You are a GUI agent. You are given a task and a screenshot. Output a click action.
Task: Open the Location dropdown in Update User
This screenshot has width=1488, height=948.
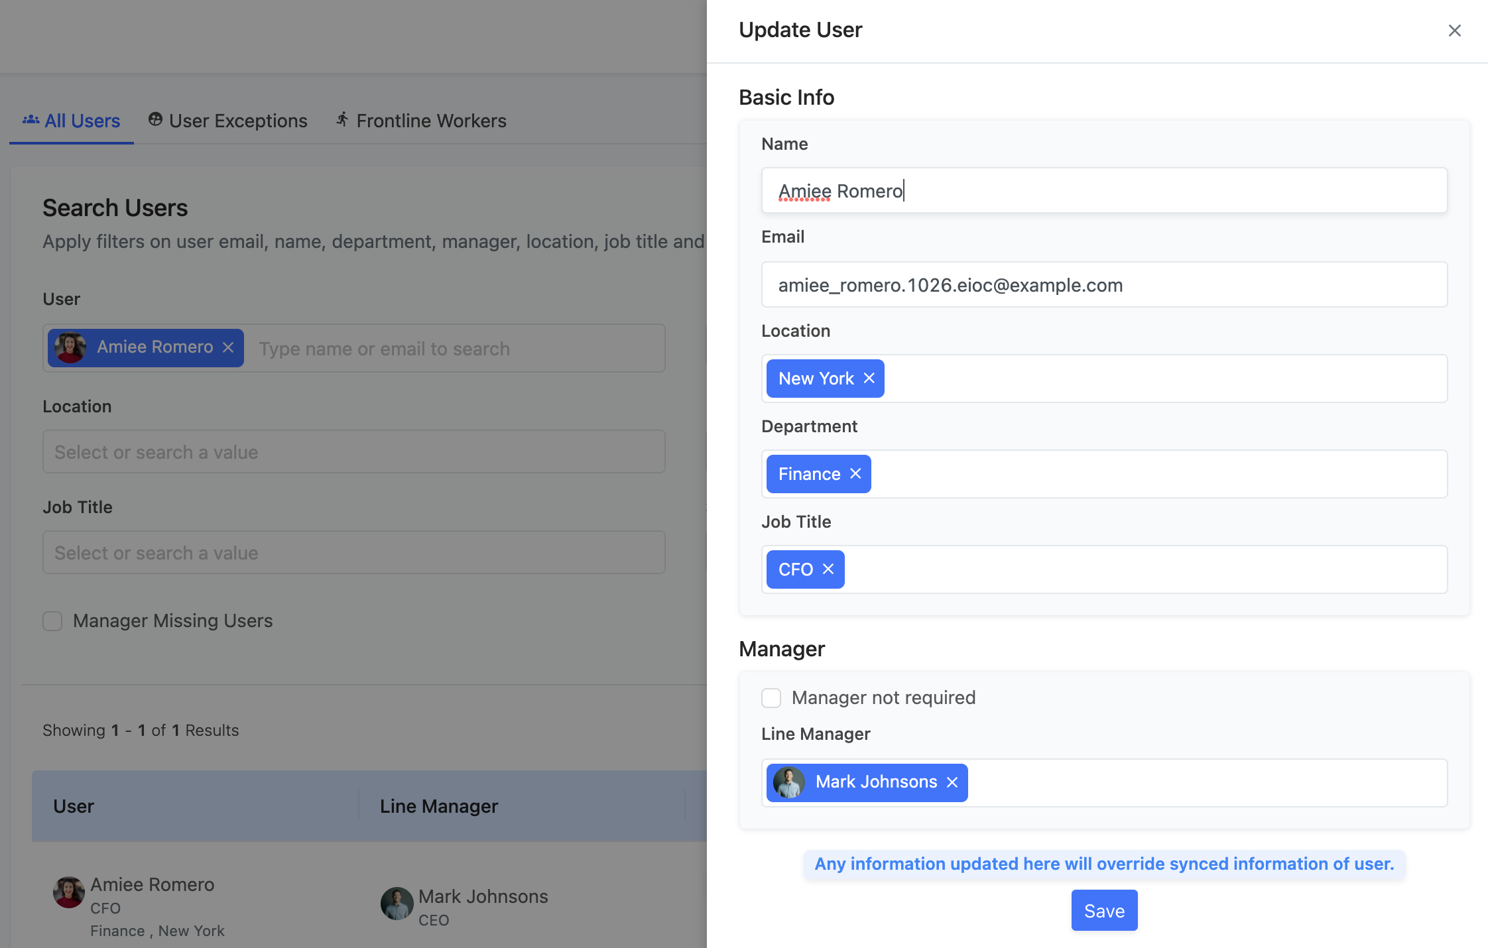tap(1104, 379)
